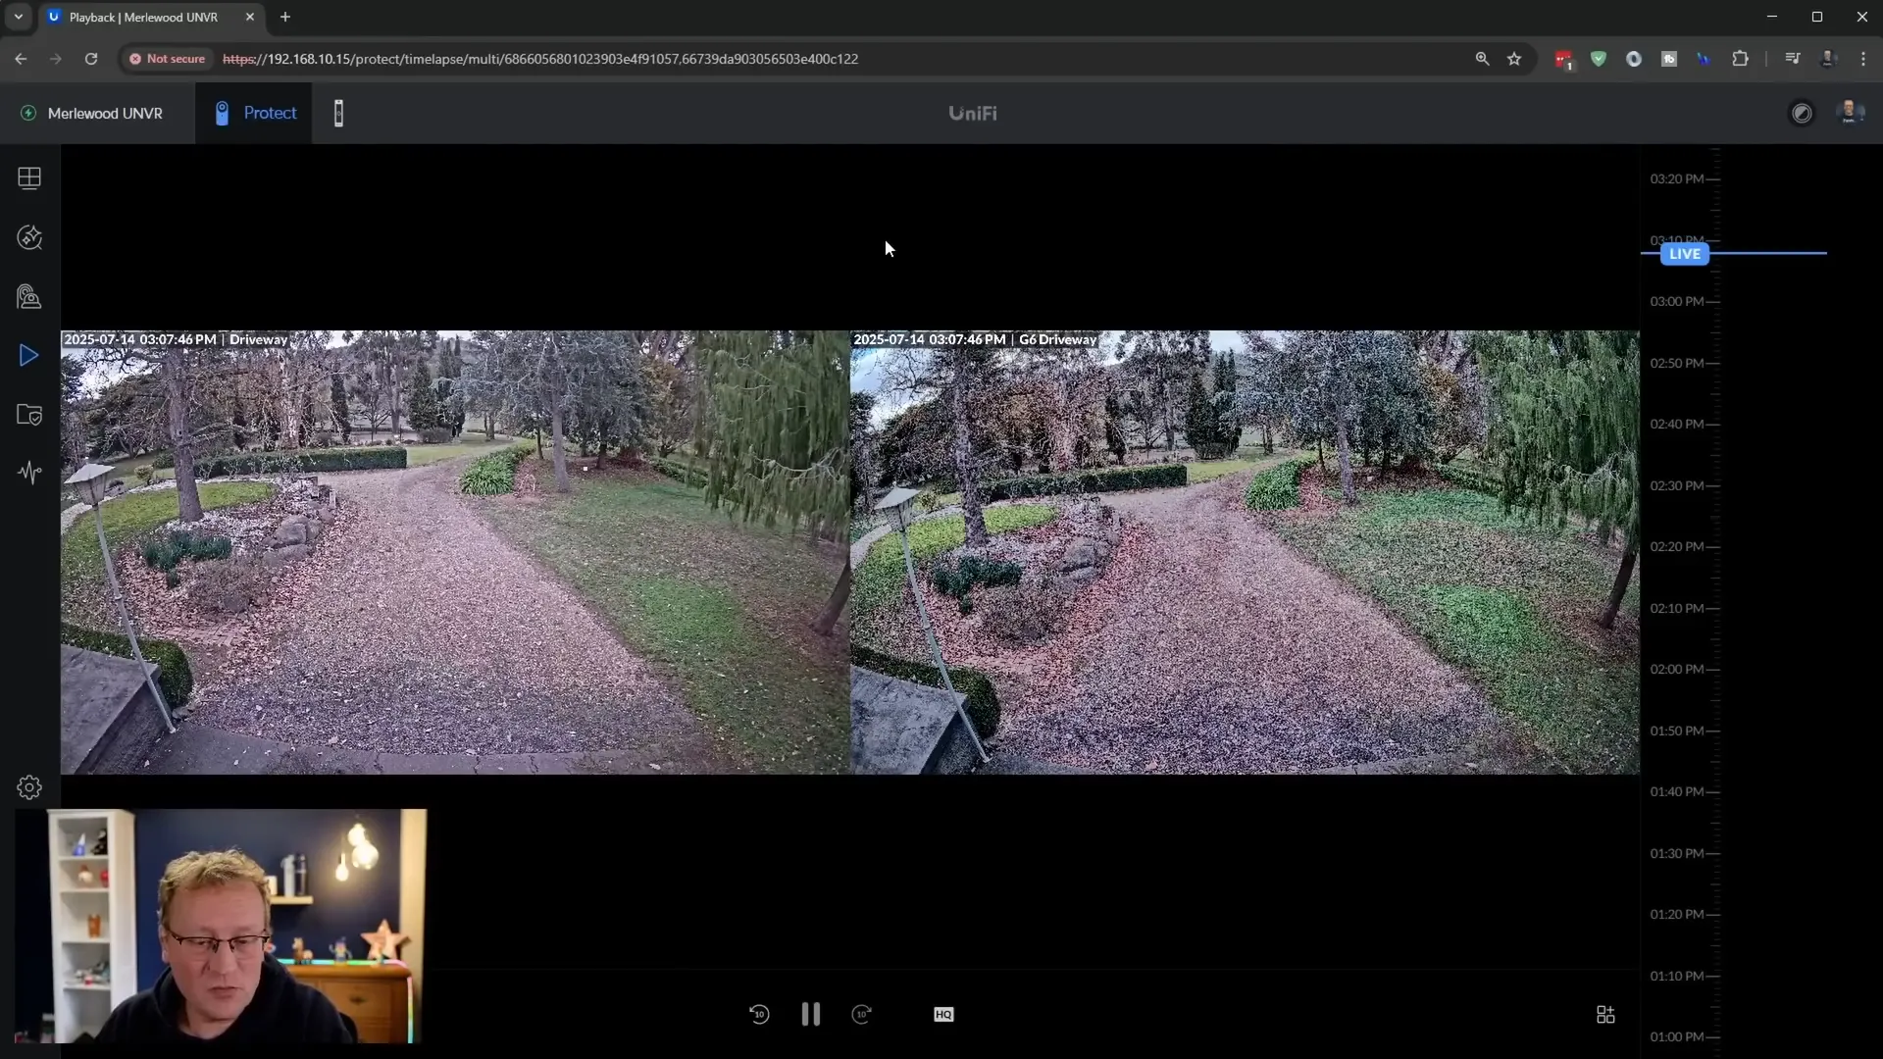The height and width of the screenshot is (1059, 1883).
Task: Open the user profile avatar in header
Action: [x=1851, y=113]
